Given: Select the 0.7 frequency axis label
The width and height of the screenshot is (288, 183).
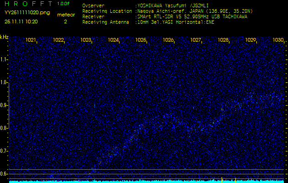Looking at the screenshot, I should click(x=4, y=151).
